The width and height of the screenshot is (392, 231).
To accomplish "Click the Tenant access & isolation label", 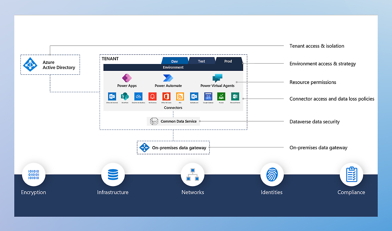I will [317, 46].
